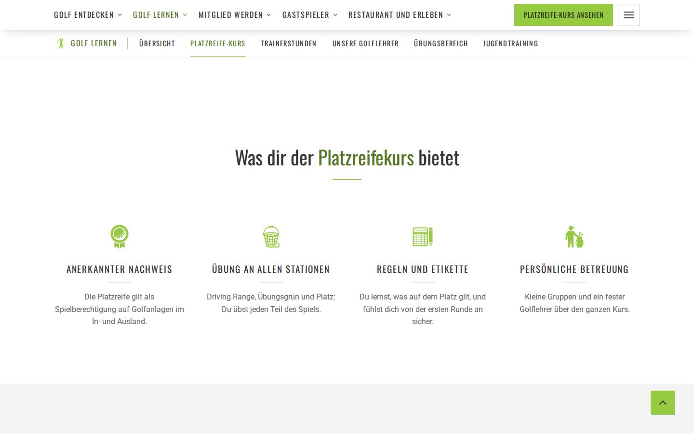Click the Persönliche Betreuung heading
Image resolution: width=694 pixels, height=434 pixels.
pyautogui.click(x=574, y=269)
